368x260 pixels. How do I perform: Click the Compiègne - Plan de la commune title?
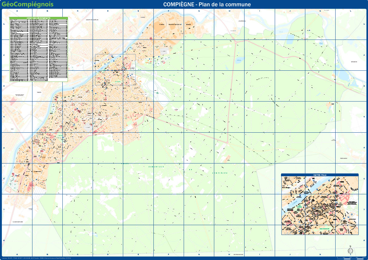[207, 4]
